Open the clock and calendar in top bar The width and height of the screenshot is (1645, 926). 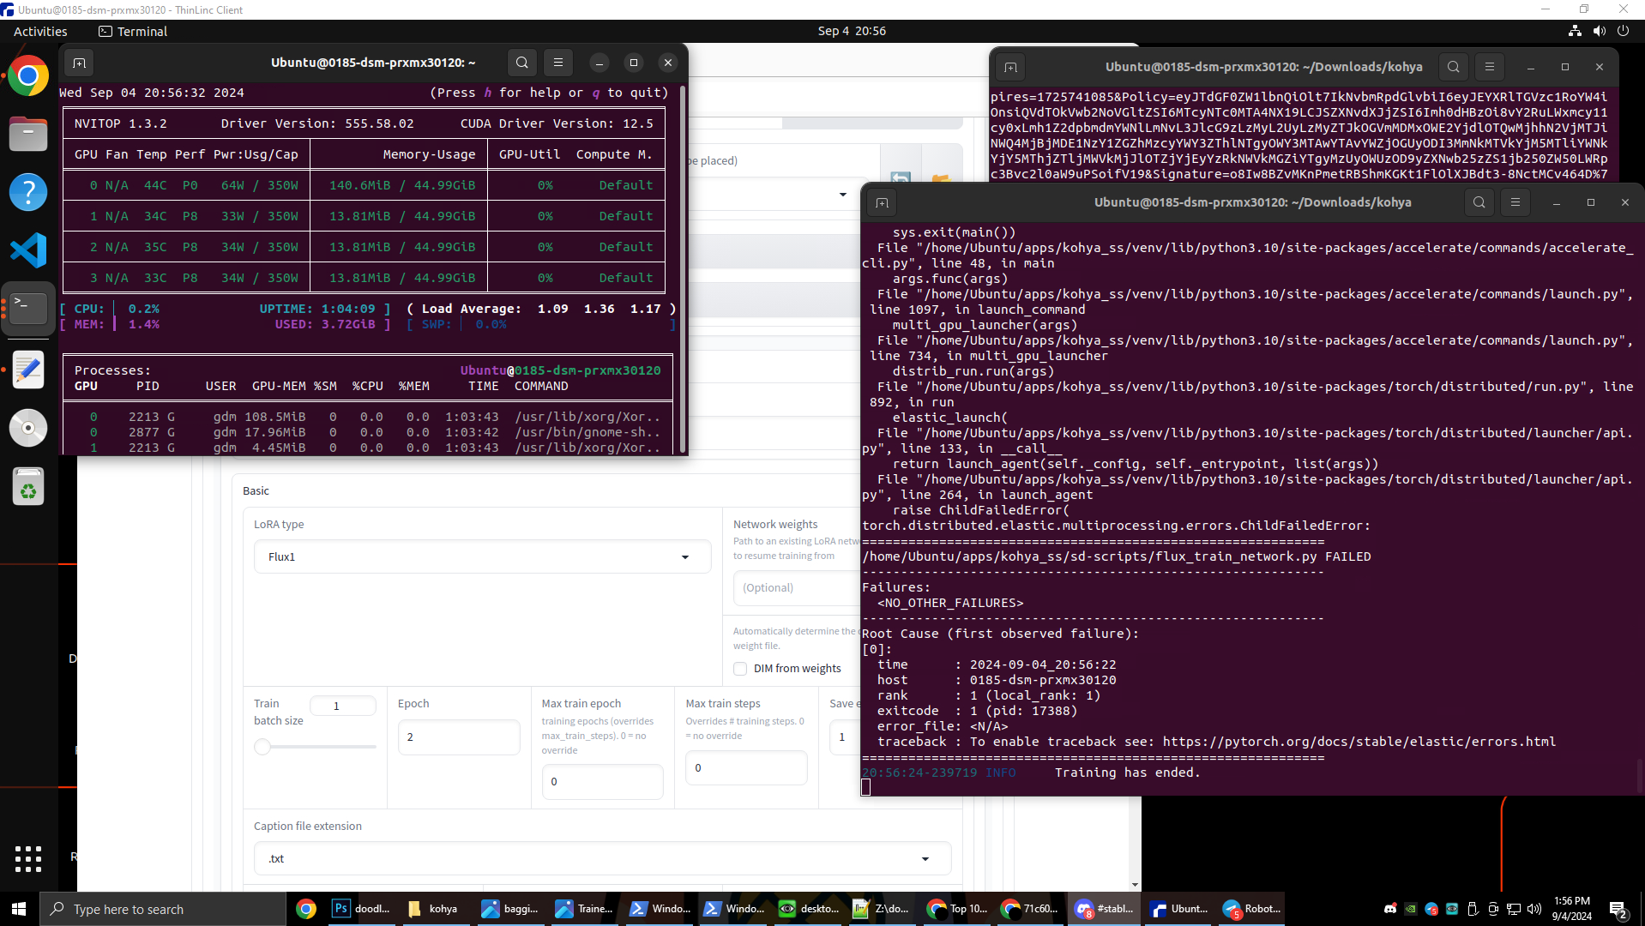coord(851,31)
